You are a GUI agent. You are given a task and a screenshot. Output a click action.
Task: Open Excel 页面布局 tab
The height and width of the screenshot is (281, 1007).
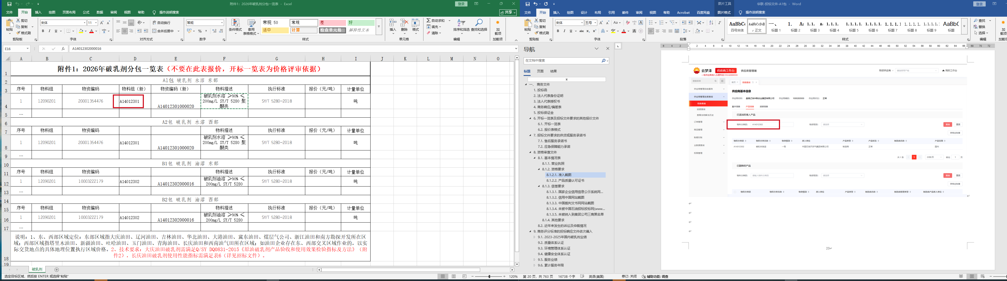(x=69, y=12)
